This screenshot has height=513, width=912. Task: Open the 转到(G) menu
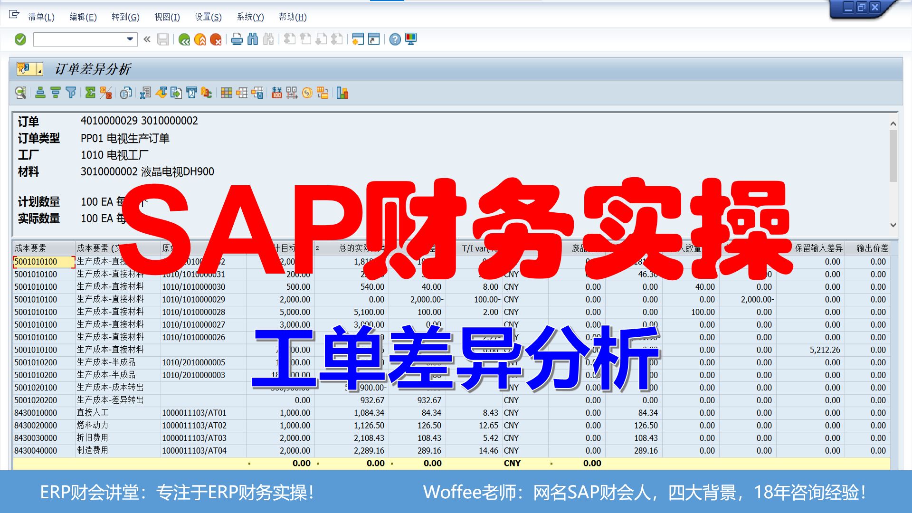point(125,17)
